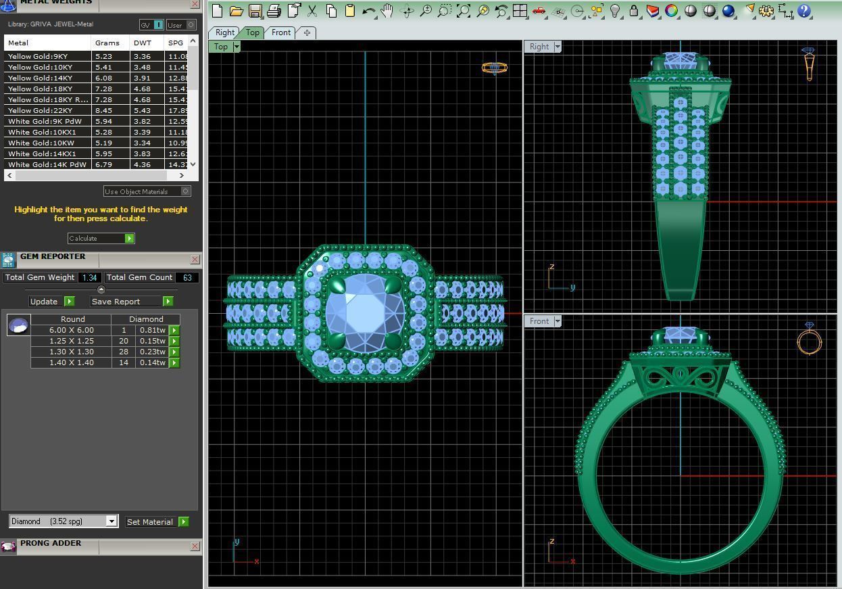Click the Dimension tool icon

(x=785, y=11)
